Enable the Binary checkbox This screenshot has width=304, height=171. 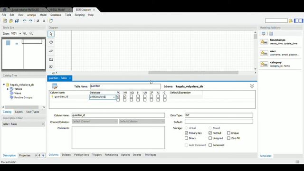pos(186,138)
